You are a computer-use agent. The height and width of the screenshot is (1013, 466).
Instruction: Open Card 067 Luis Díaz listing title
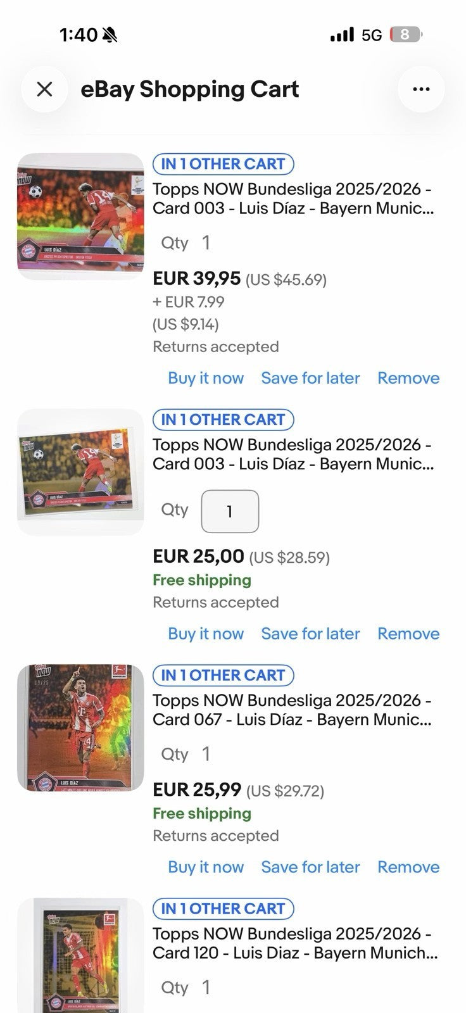pyautogui.click(x=293, y=710)
